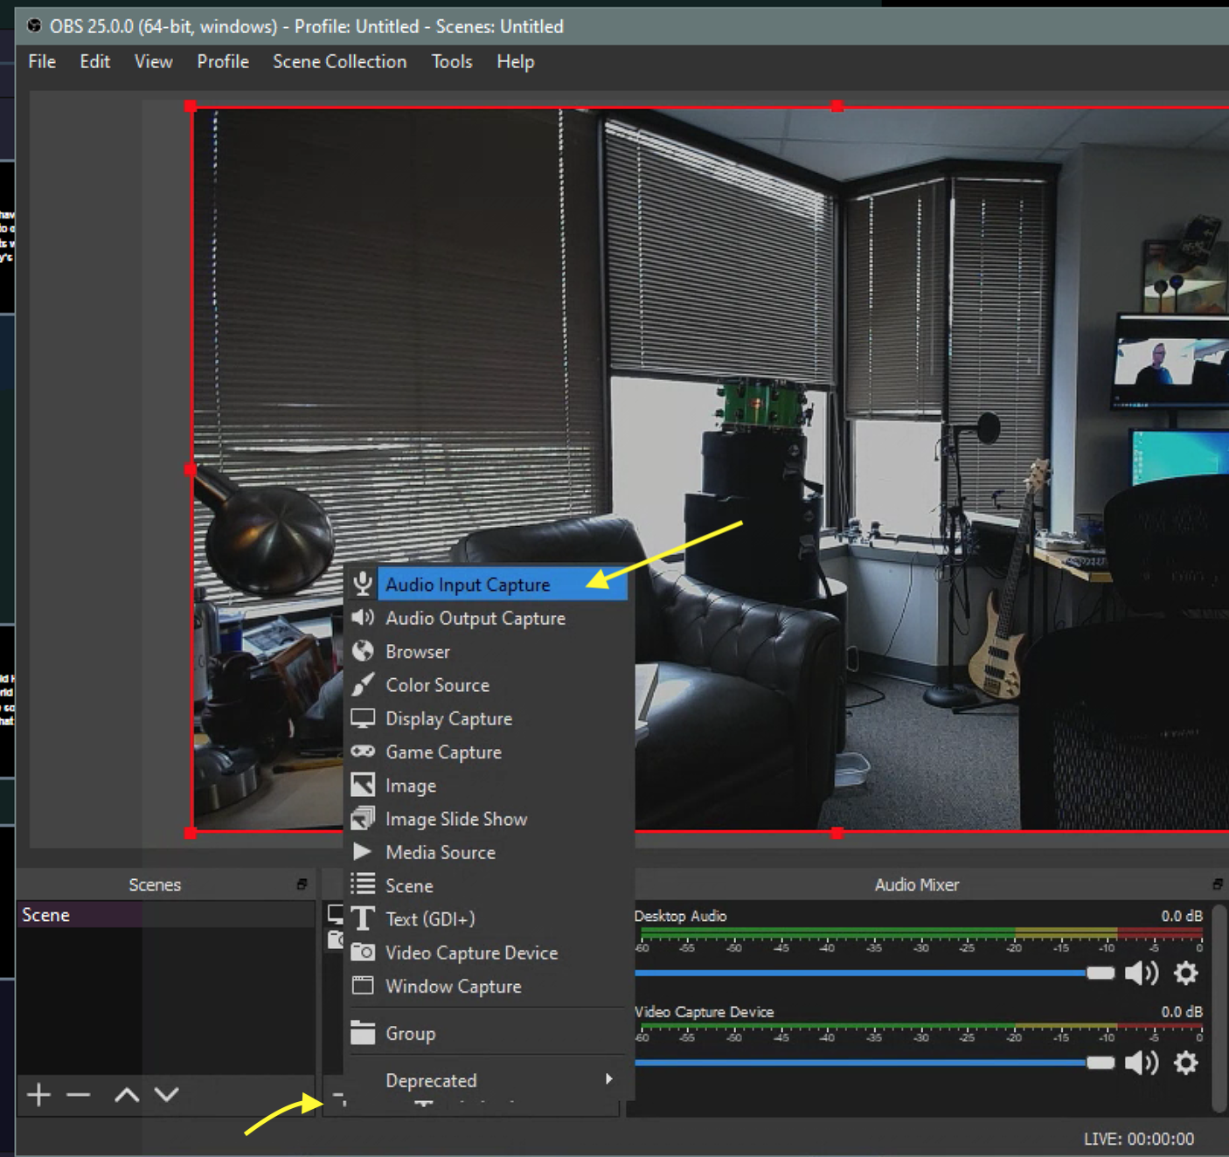1229x1157 pixels.
Task: Add a Browser source
Action: coord(418,652)
